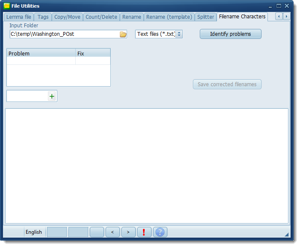
Task: Open the Copy/Move tab
Action: pos(67,17)
